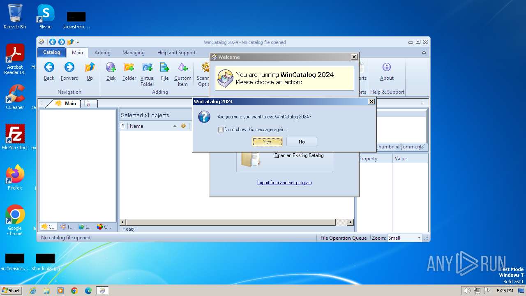
Task: Click the 5:25 PM system clock
Action: pyautogui.click(x=505, y=291)
